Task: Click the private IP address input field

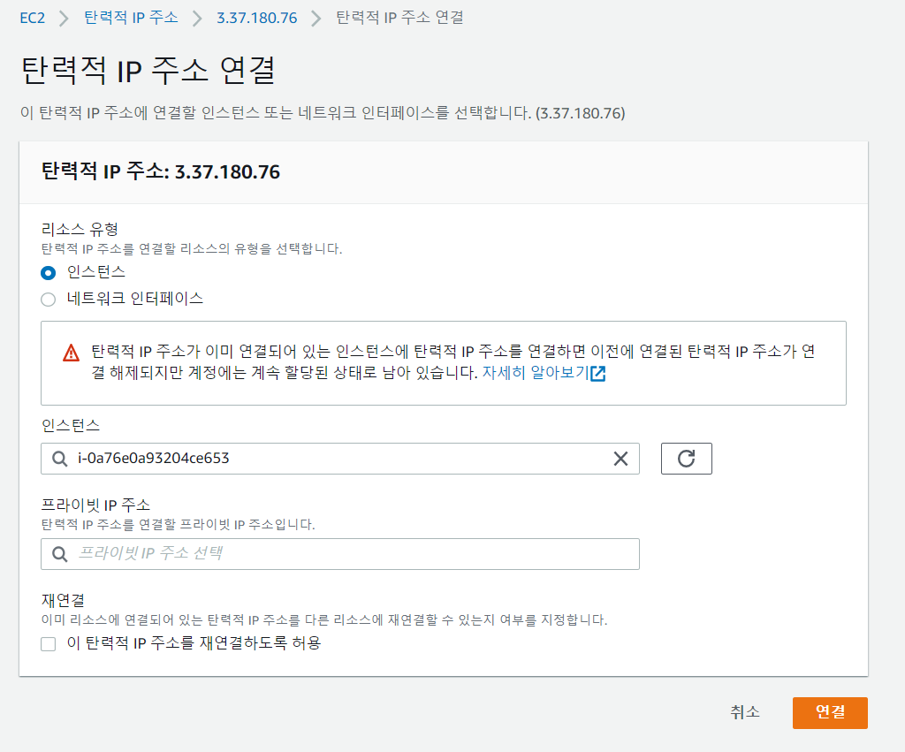Action: point(340,554)
